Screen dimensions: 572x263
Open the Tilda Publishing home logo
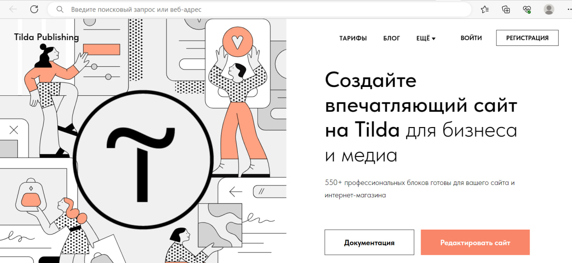(x=46, y=37)
